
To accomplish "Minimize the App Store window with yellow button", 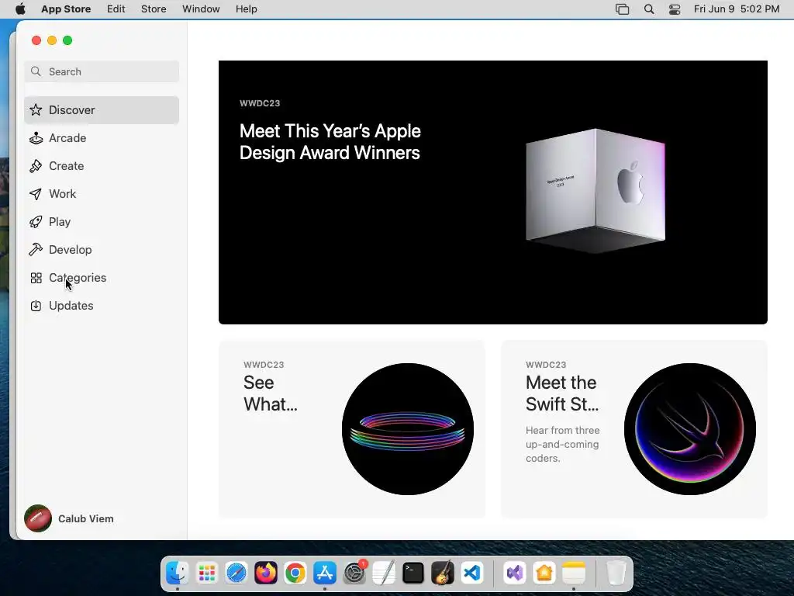I will click(x=52, y=40).
